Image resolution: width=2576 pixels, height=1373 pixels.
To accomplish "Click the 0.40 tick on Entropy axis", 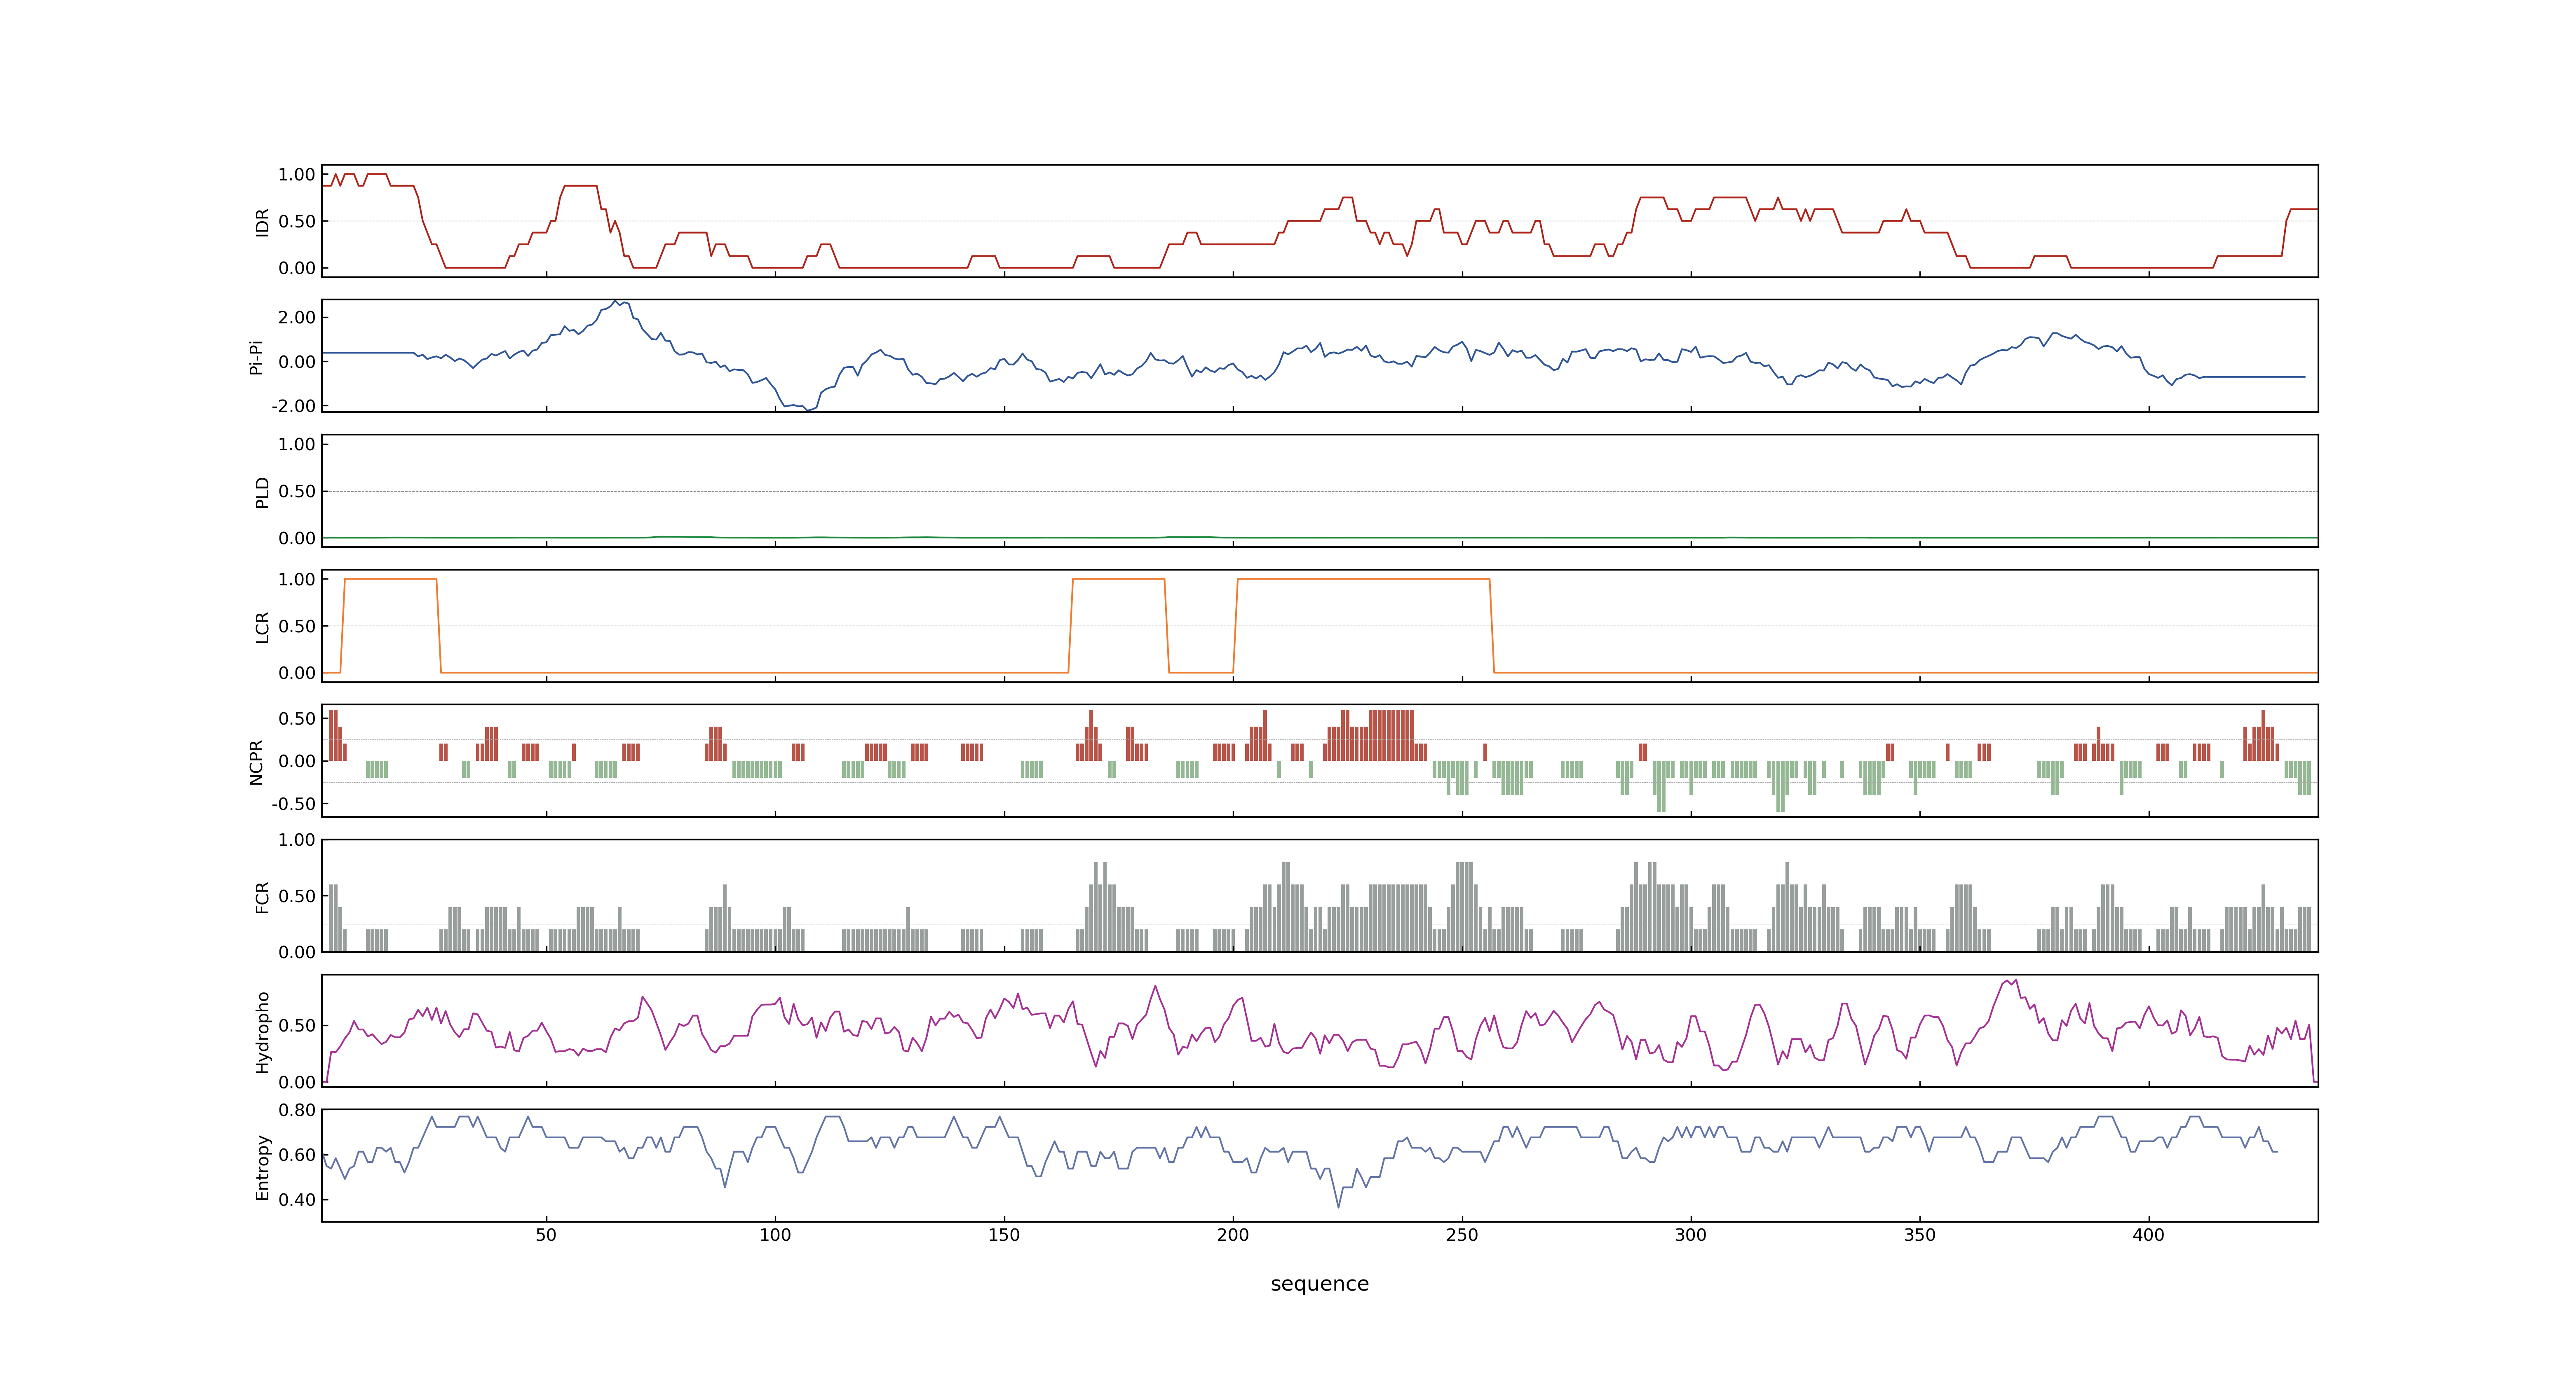I will point(297,1200).
